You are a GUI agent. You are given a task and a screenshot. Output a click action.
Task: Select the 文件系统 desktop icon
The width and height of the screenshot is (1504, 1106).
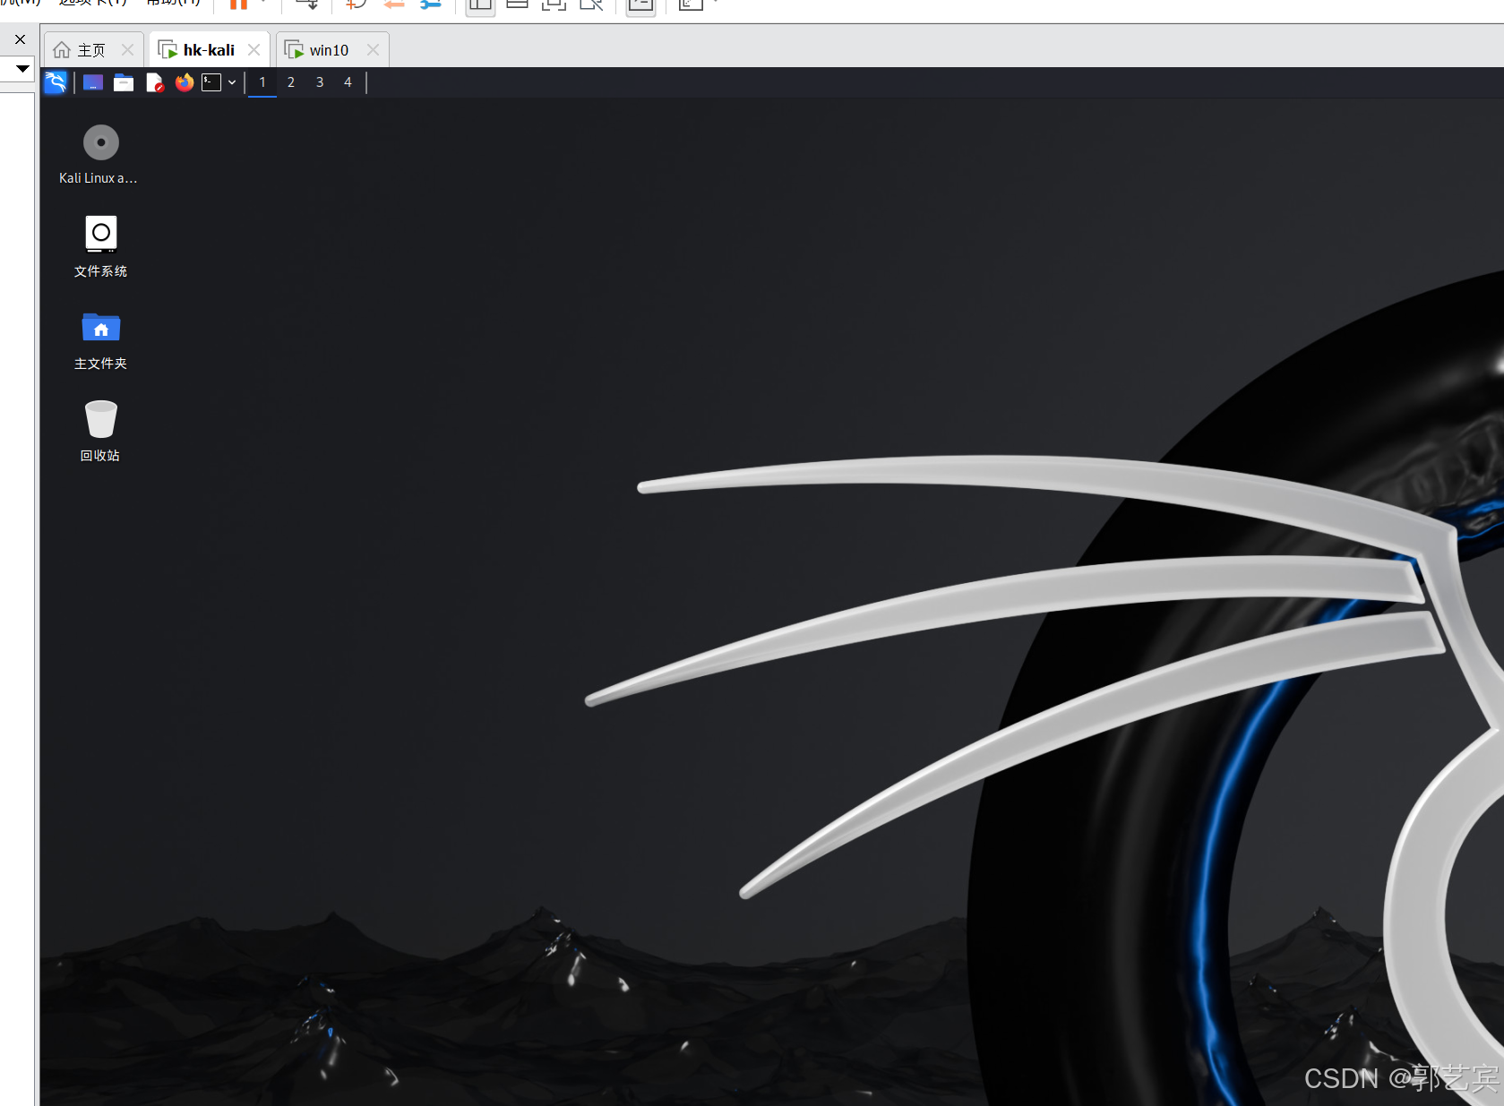[x=100, y=247]
